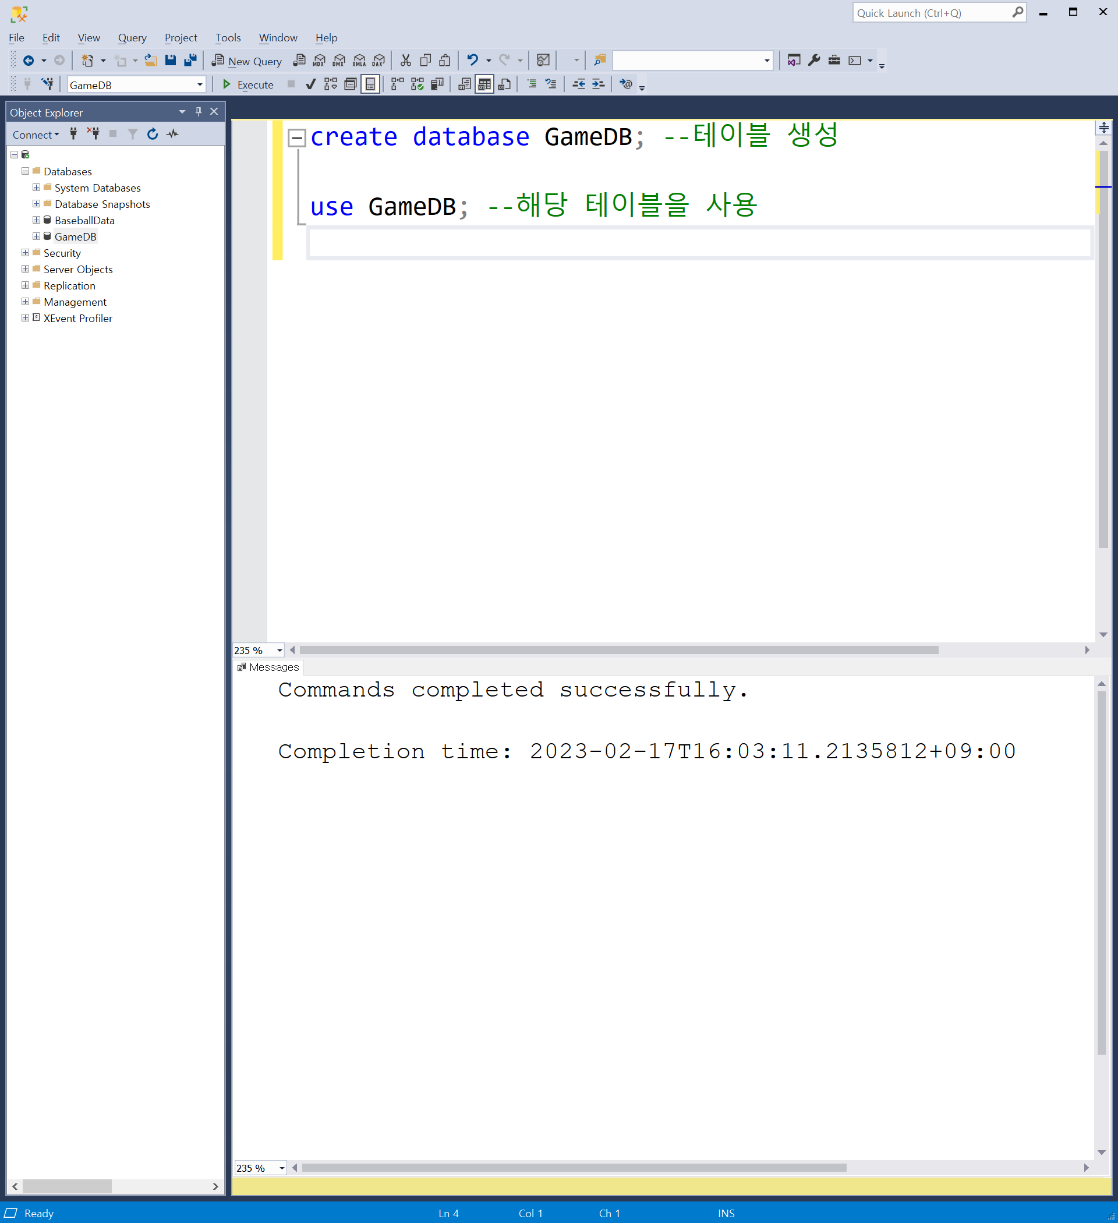The image size is (1118, 1223).
Task: Click the Copy icon
Action: [425, 60]
